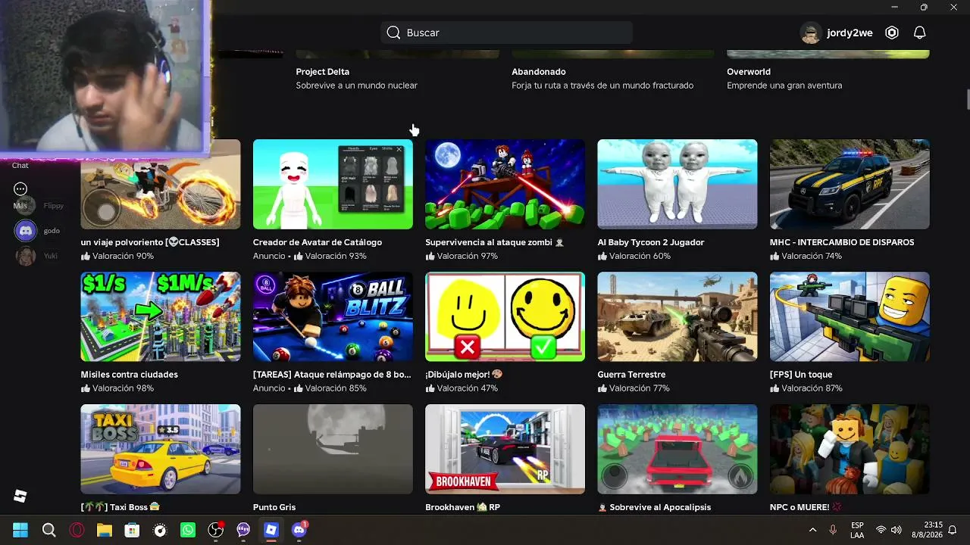Open the NPC o MUERE! thumbnail

click(x=850, y=449)
